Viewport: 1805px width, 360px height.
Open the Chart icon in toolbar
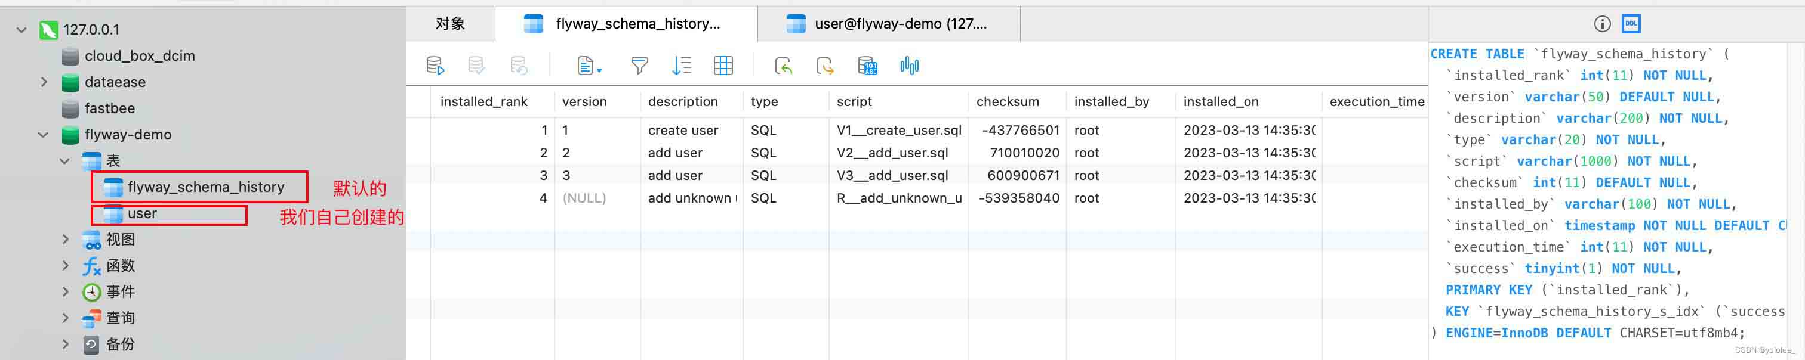pos(909,66)
